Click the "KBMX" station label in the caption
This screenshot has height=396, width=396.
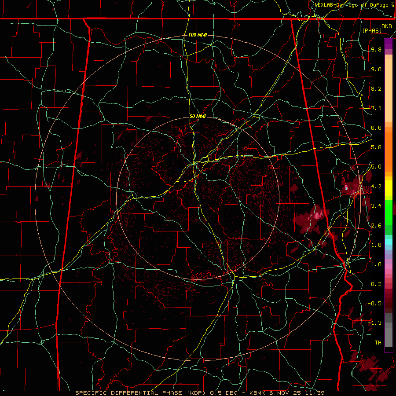coord(257,393)
